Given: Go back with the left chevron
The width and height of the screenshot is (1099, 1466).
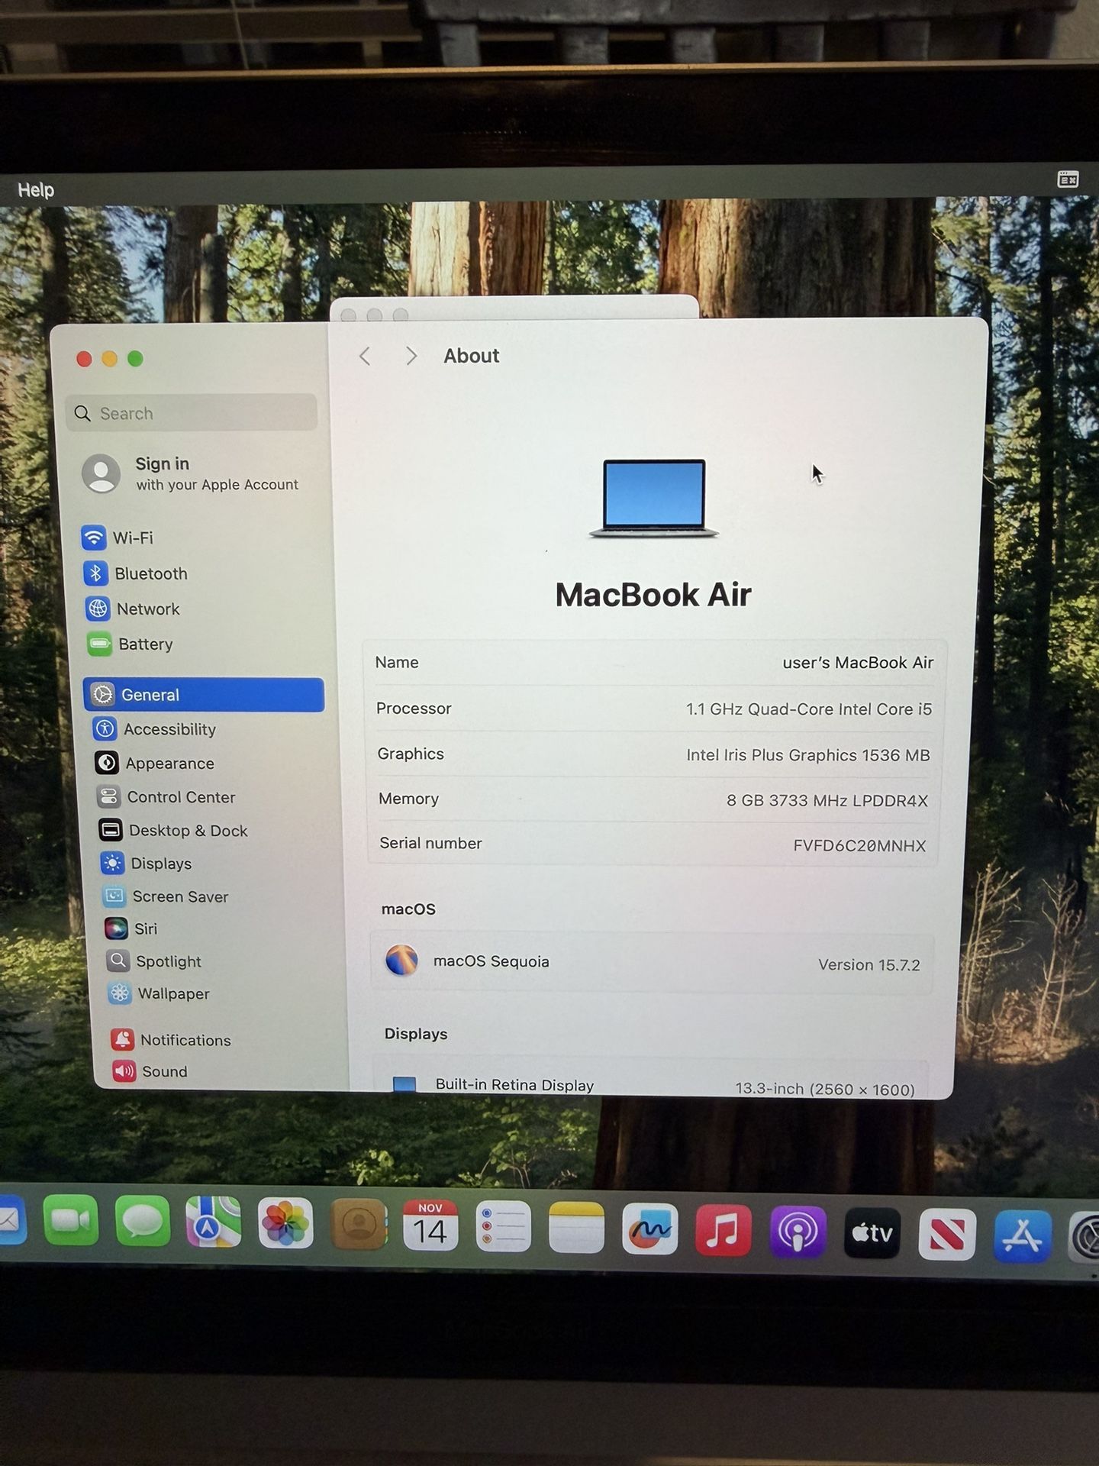Looking at the screenshot, I should click(x=365, y=356).
